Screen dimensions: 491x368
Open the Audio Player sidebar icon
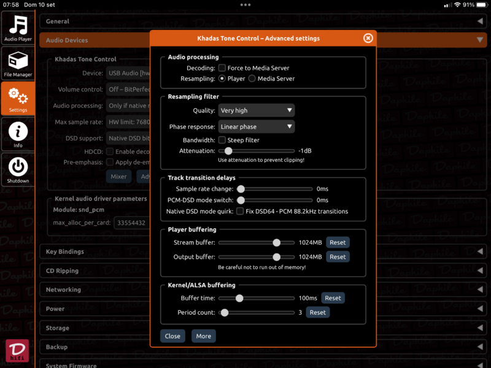18,28
